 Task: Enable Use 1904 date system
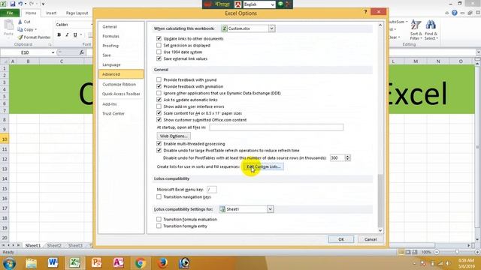(159, 52)
